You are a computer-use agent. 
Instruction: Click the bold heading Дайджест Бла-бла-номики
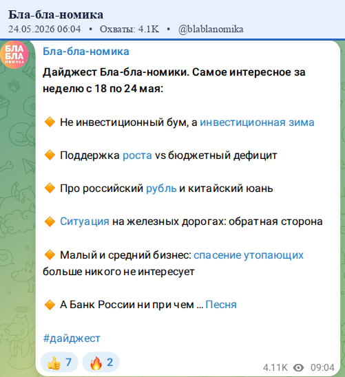click(116, 72)
